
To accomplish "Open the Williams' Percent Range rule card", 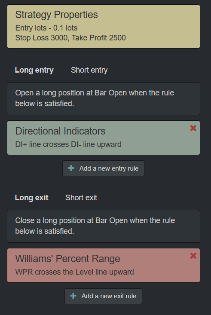I will [104, 266].
